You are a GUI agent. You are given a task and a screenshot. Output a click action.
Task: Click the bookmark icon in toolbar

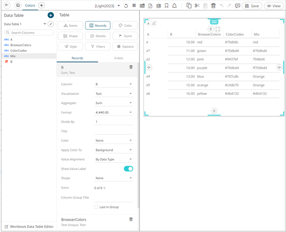tap(166, 6)
